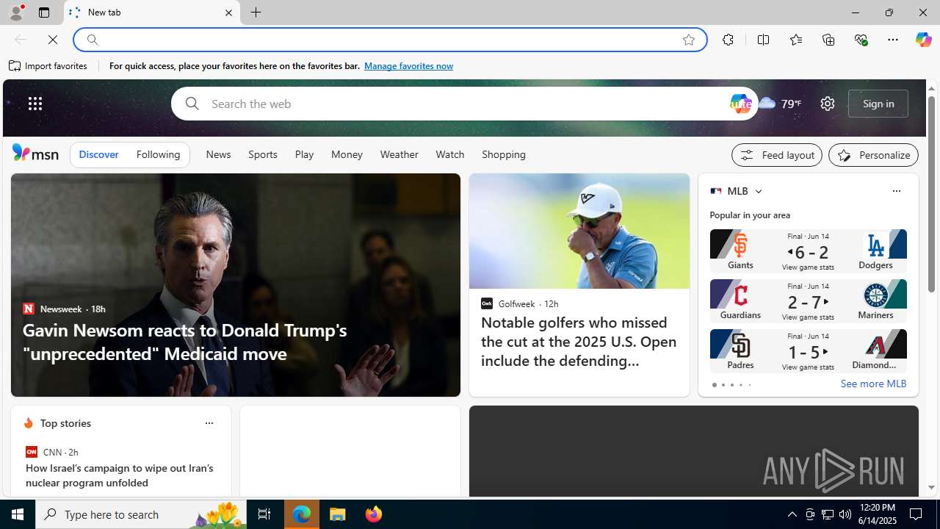Viewport: 940px width, 529px height.
Task: Select the second MLB carousel dot
Action: coord(723,385)
